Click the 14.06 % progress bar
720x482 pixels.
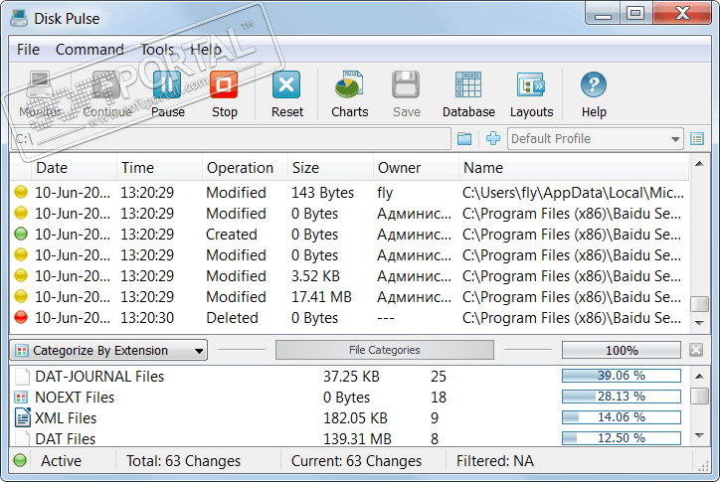[x=622, y=417]
